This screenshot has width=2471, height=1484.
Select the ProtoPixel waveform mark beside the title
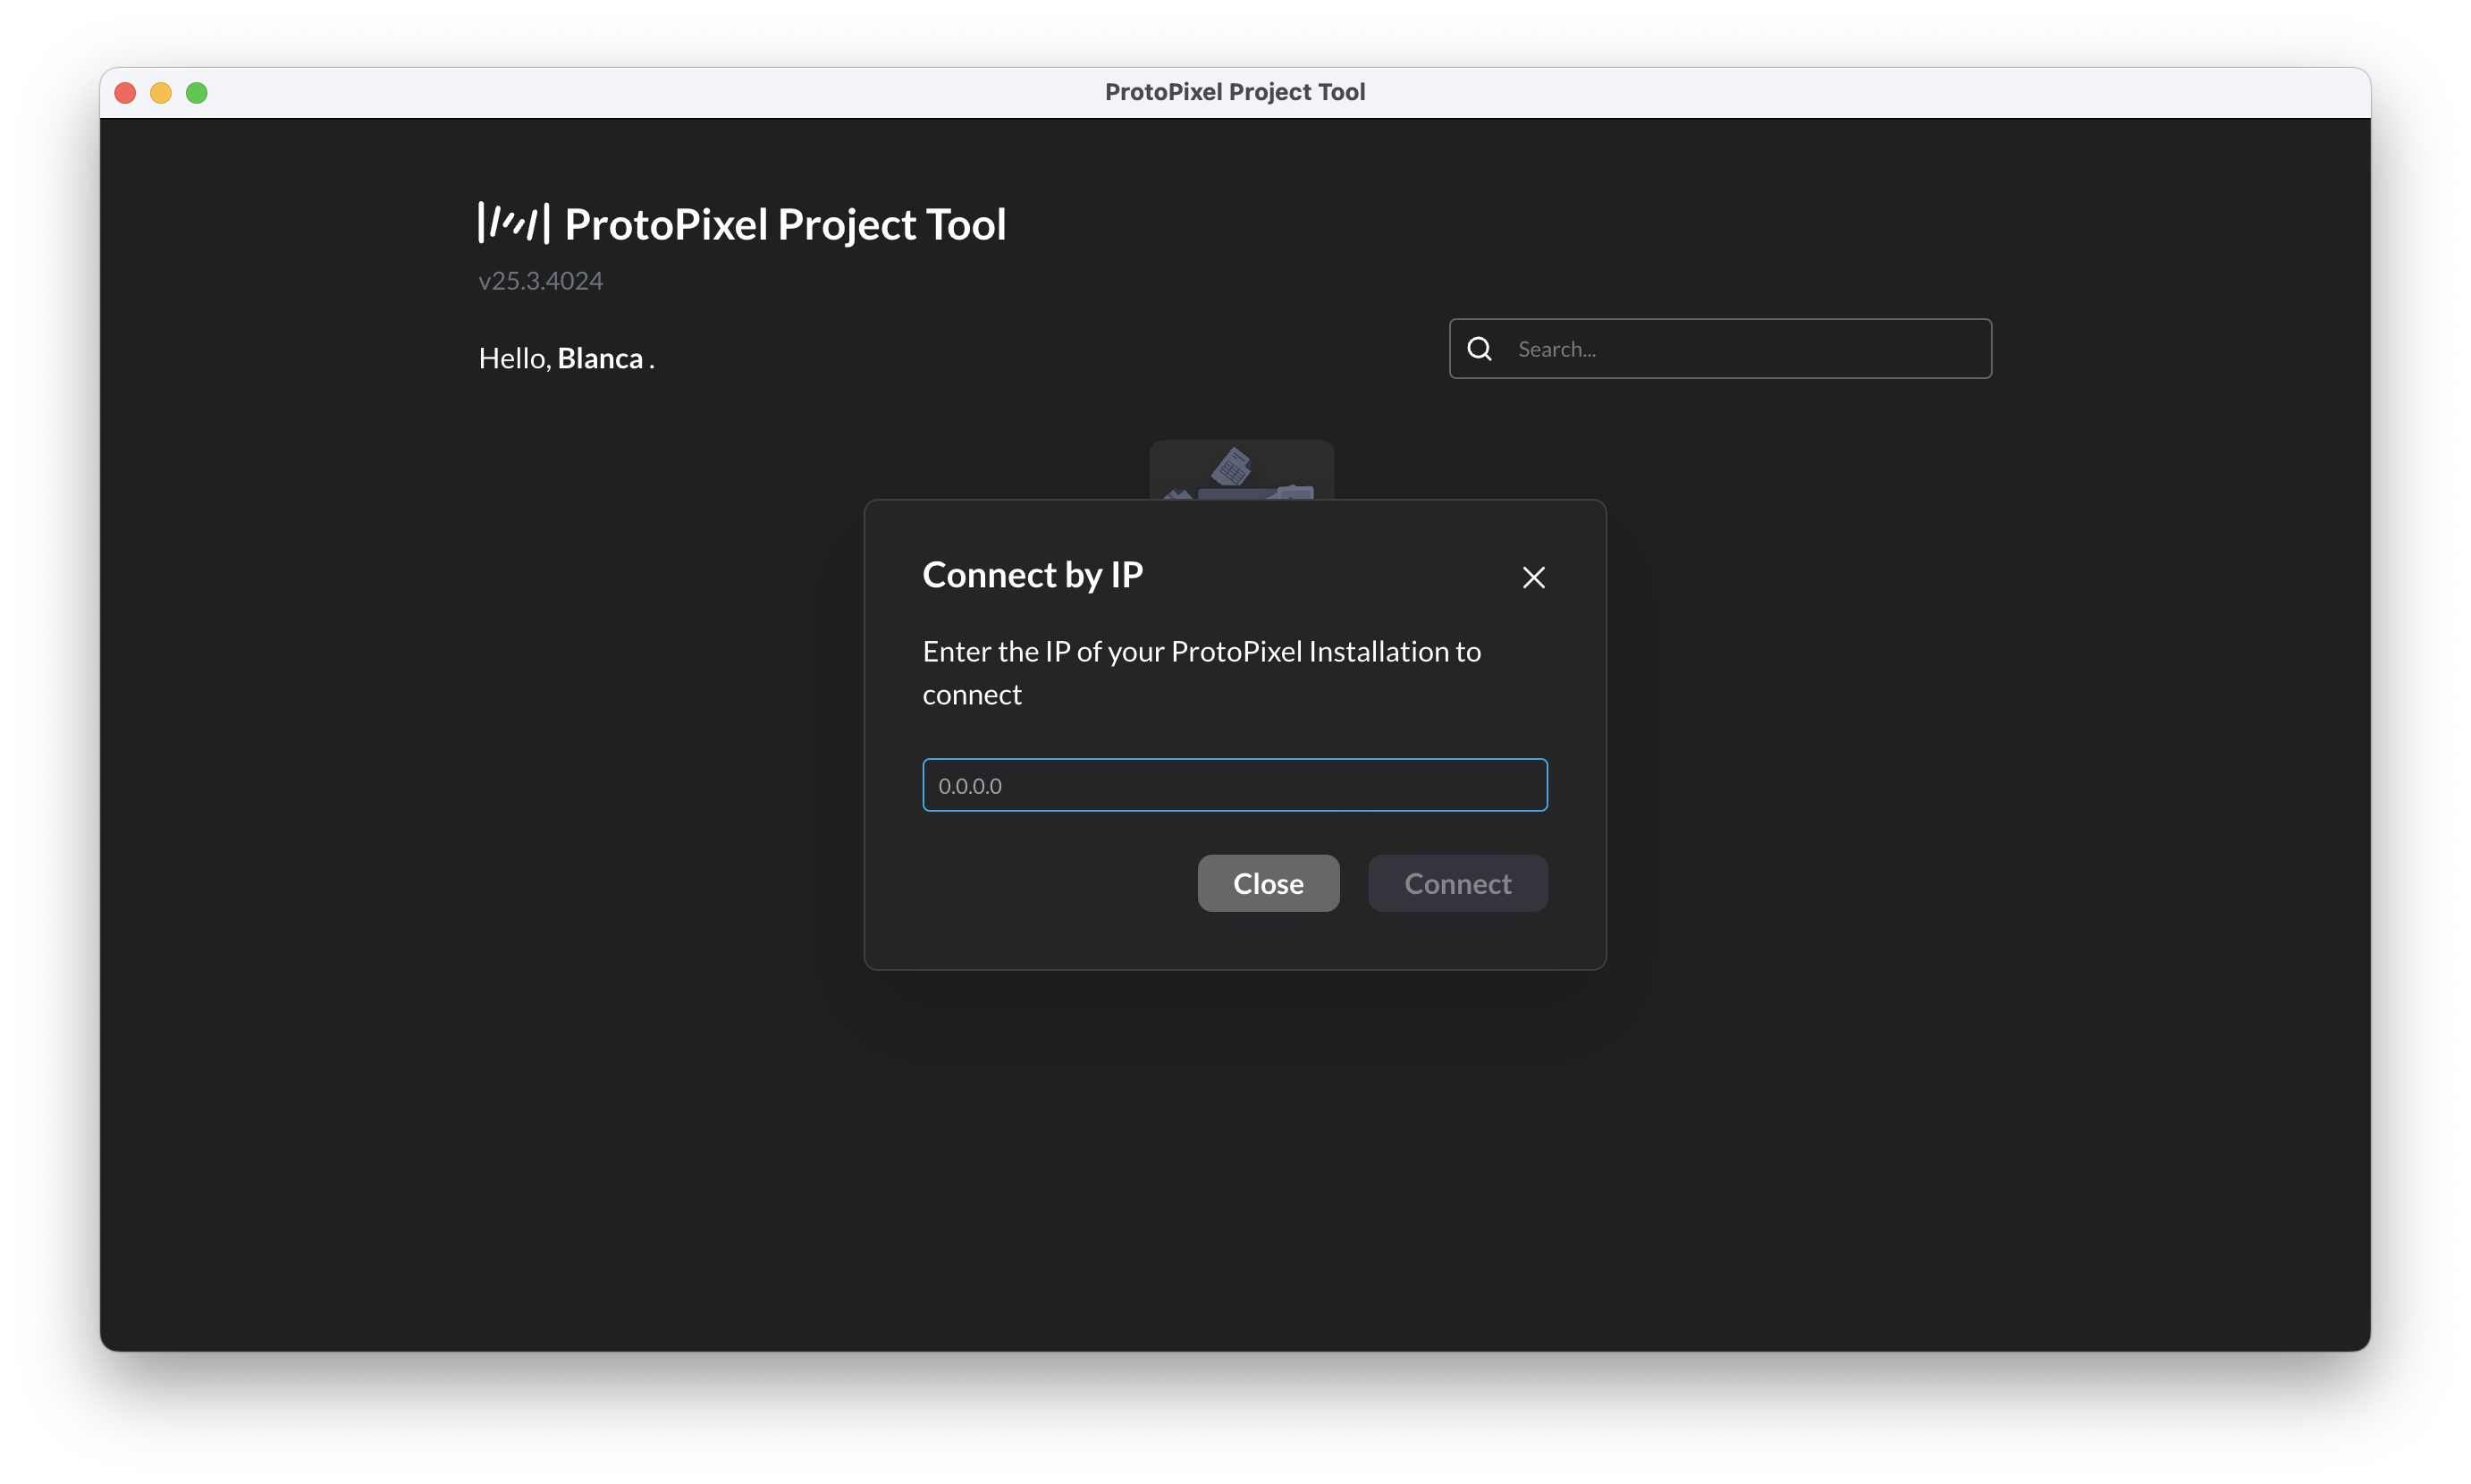pyautogui.click(x=513, y=223)
